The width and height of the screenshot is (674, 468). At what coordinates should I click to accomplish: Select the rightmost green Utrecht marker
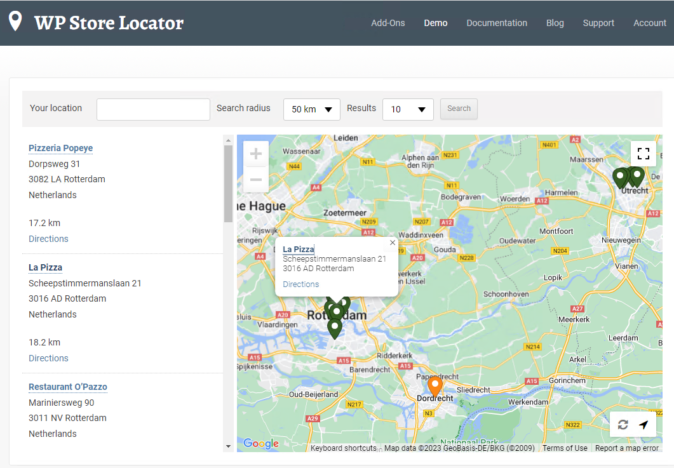click(637, 177)
